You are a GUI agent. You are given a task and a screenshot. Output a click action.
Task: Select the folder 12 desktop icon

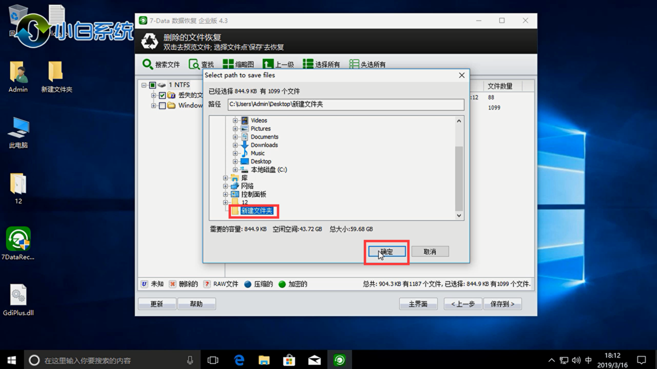click(x=18, y=189)
